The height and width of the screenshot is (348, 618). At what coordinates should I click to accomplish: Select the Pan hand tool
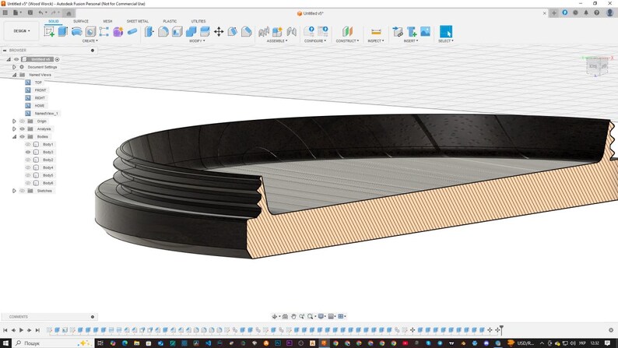(x=293, y=317)
